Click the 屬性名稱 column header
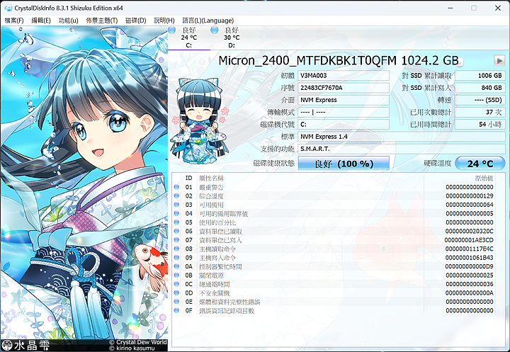The height and width of the screenshot is (352, 510). [x=211, y=178]
